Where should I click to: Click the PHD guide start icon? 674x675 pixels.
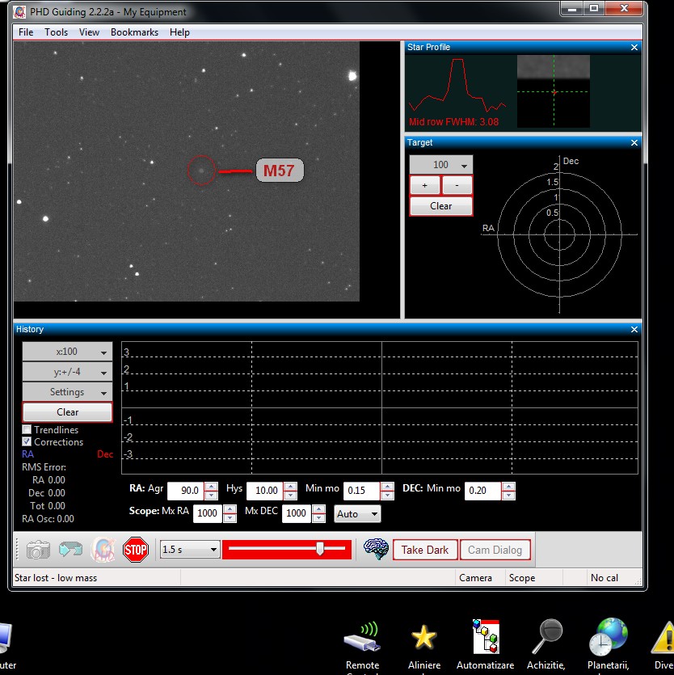coord(103,550)
